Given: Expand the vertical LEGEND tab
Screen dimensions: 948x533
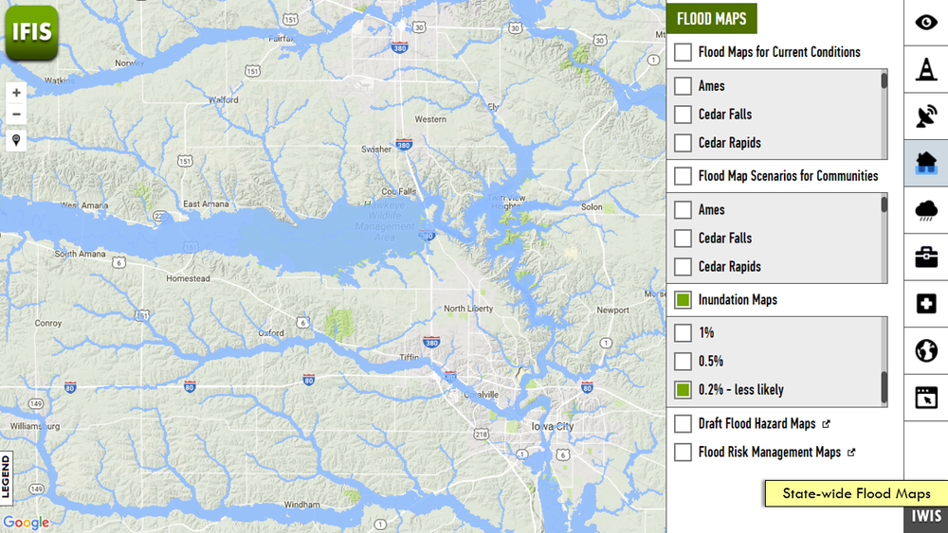Looking at the screenshot, I should [7, 477].
